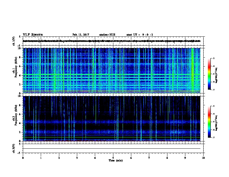Viewport: 229px width, 177px height.
Task: Click the ch.1 voltage waveform trace
Action: 112,41
